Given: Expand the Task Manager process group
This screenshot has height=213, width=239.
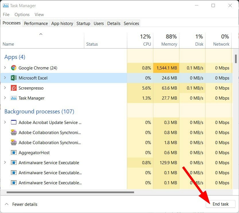Looking at the screenshot, I should (5, 98).
